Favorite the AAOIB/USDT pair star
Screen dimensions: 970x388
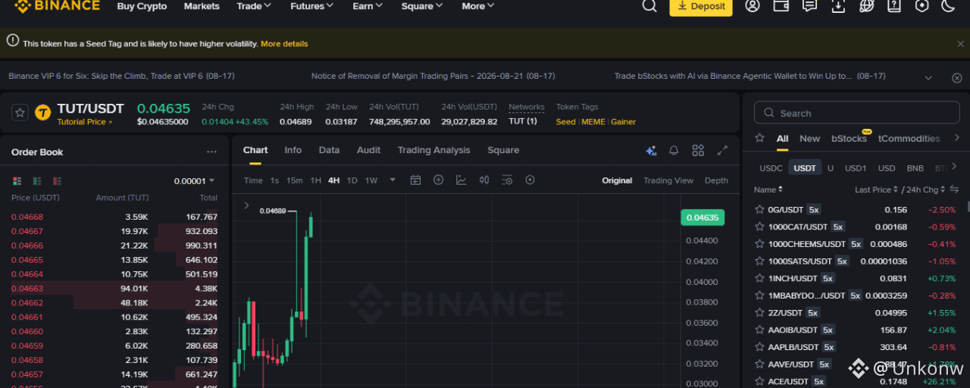tap(759, 330)
